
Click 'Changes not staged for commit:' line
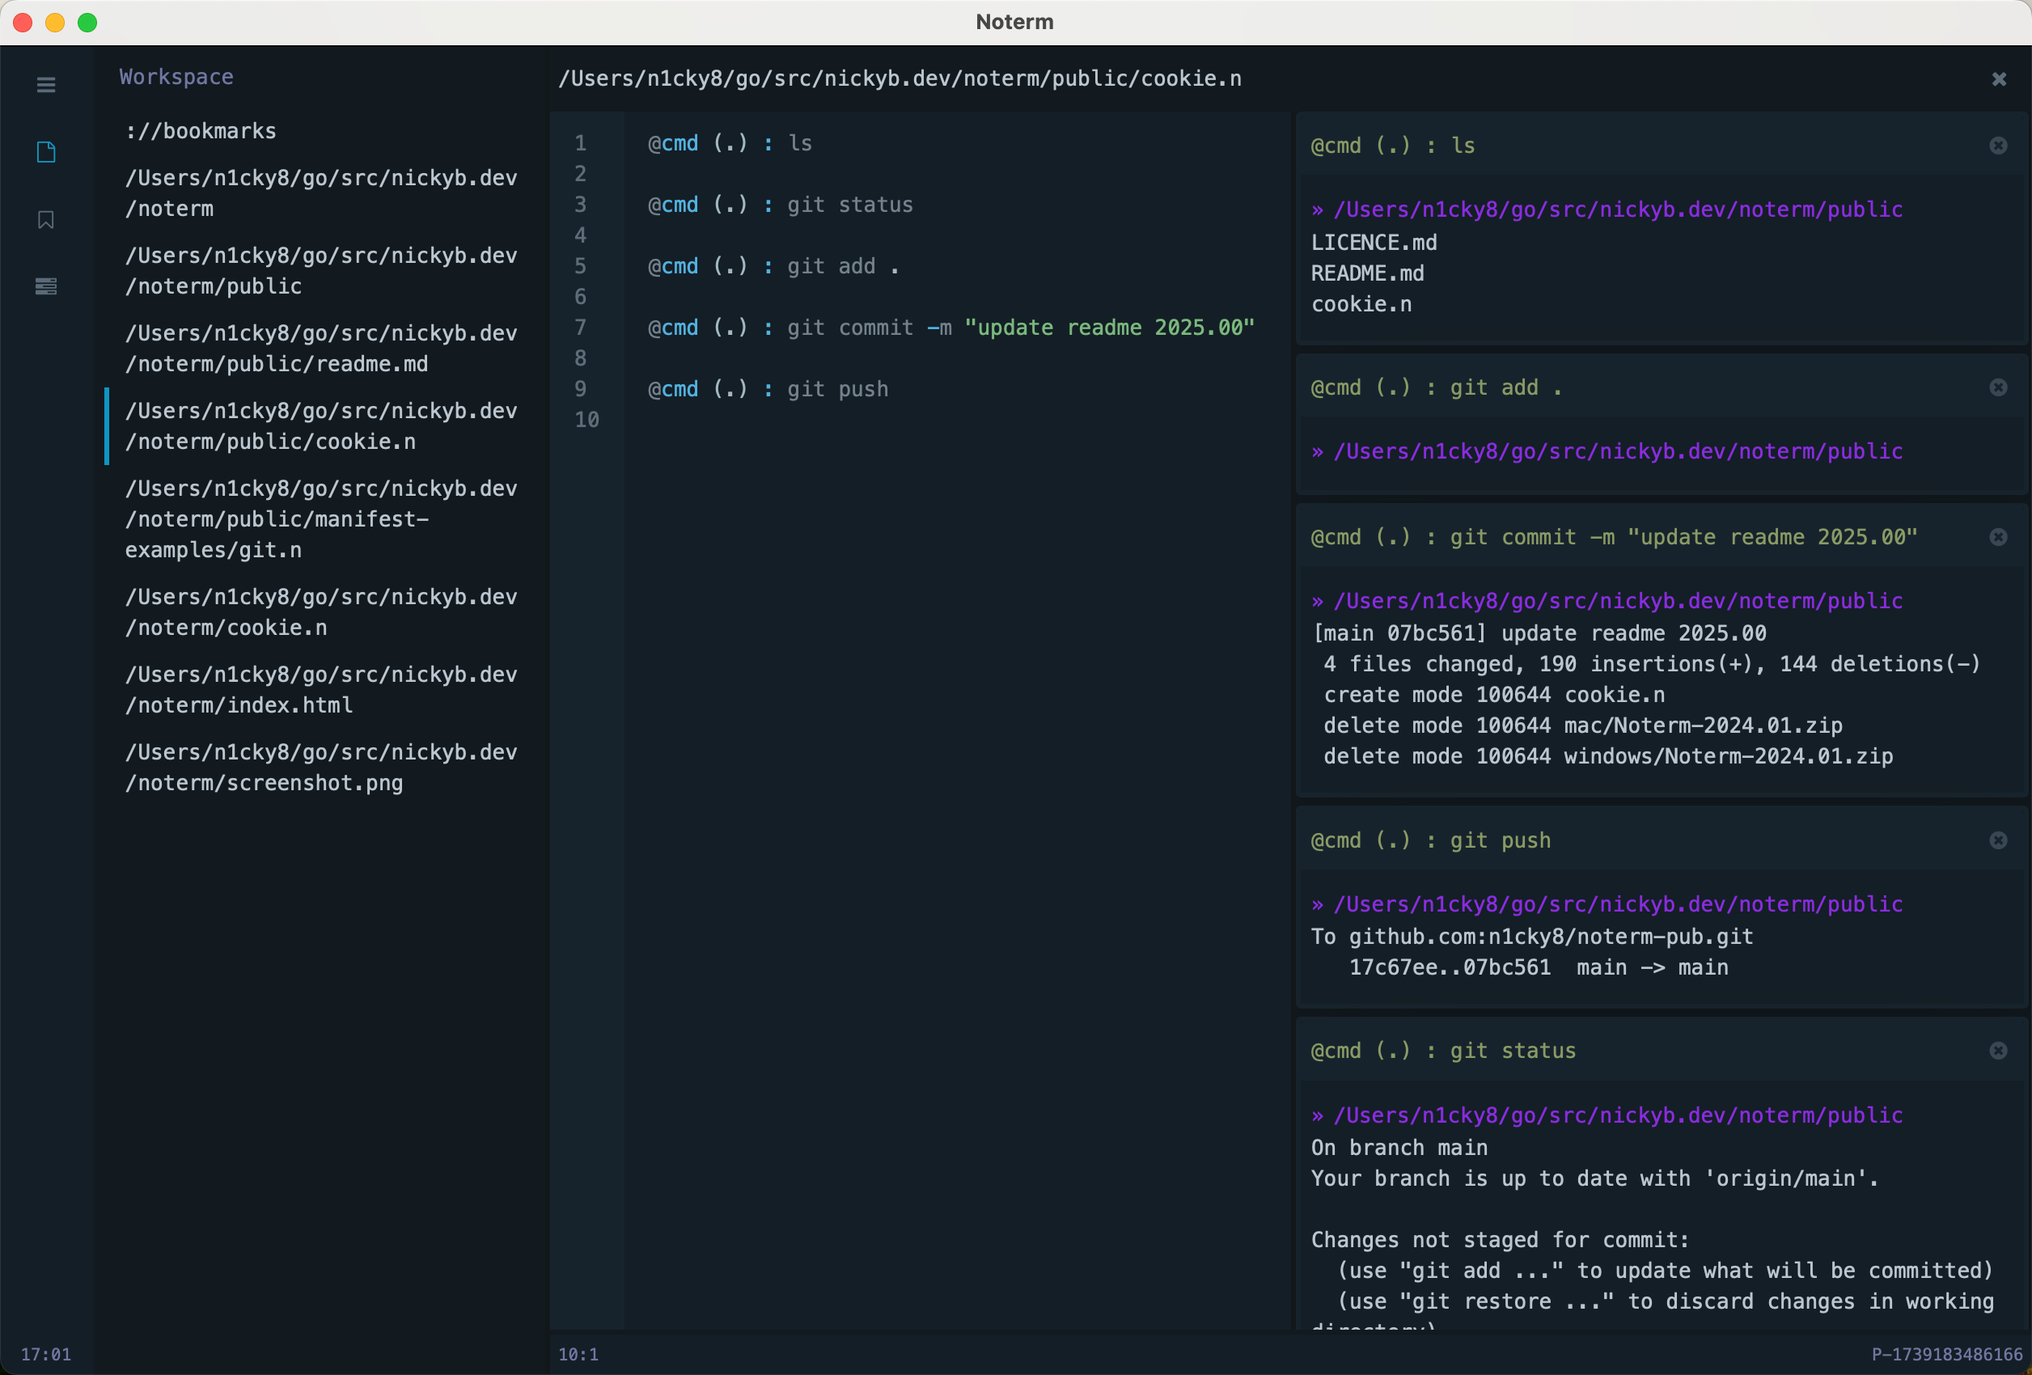click(x=1501, y=1241)
